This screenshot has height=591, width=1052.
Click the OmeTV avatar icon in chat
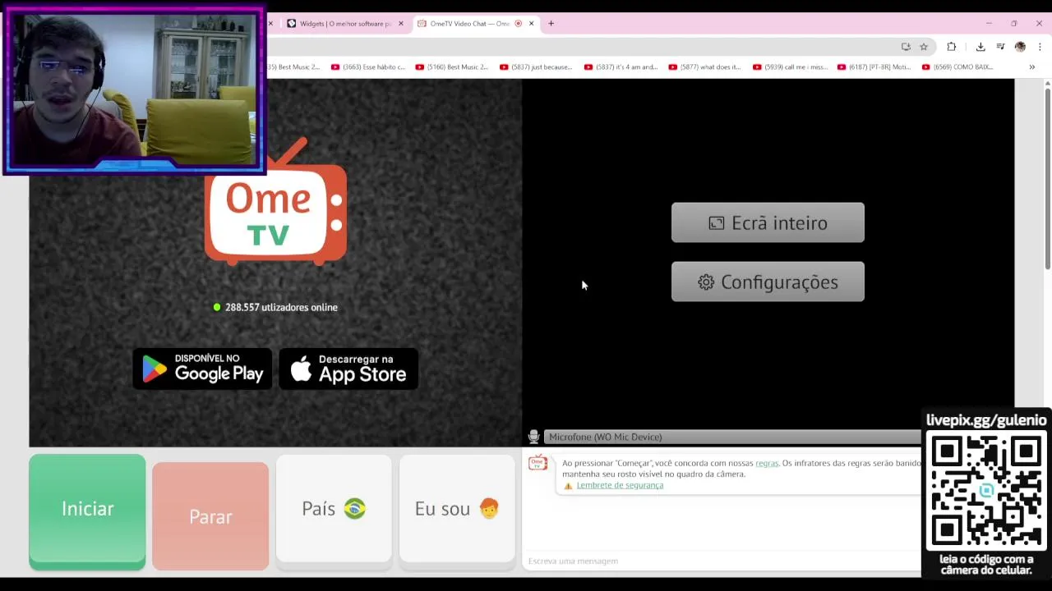click(538, 464)
